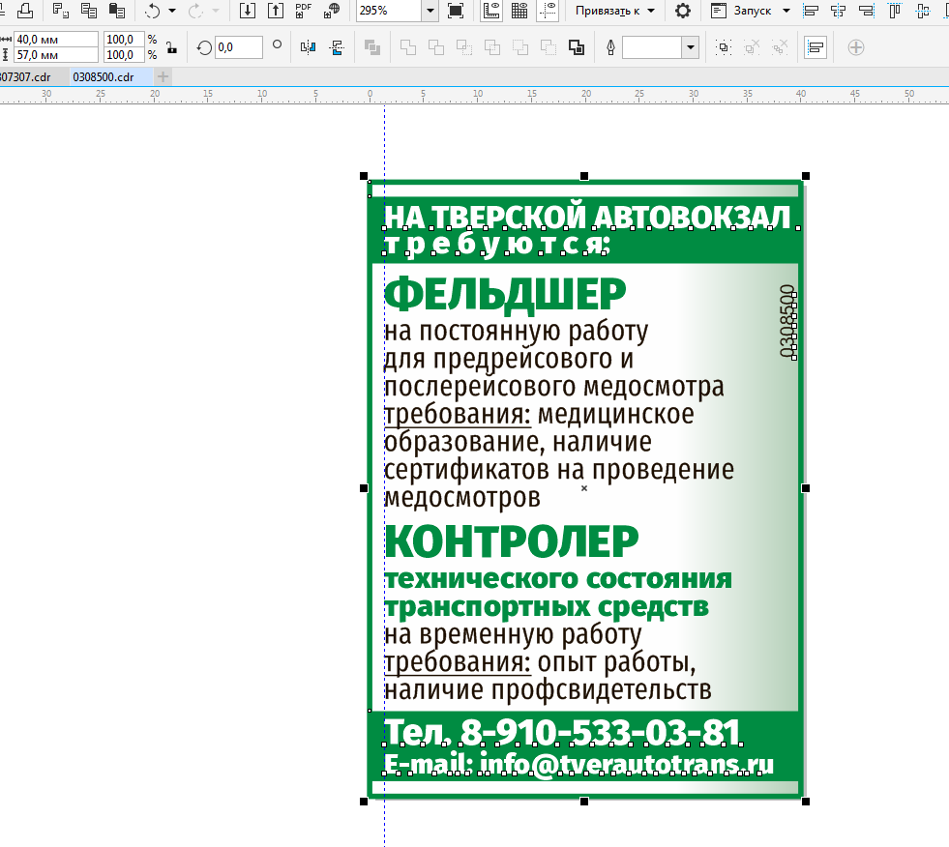Click the Back minus front icon
Screen dimensions: 949x847
[549, 47]
